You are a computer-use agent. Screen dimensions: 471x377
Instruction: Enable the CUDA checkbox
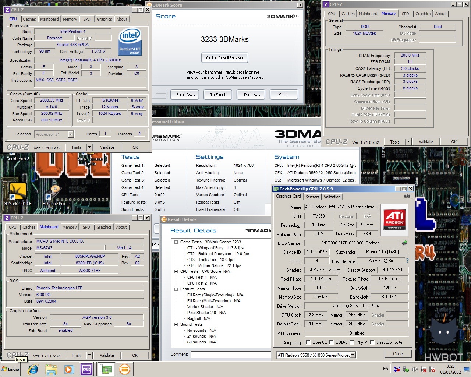pyautogui.click(x=331, y=342)
